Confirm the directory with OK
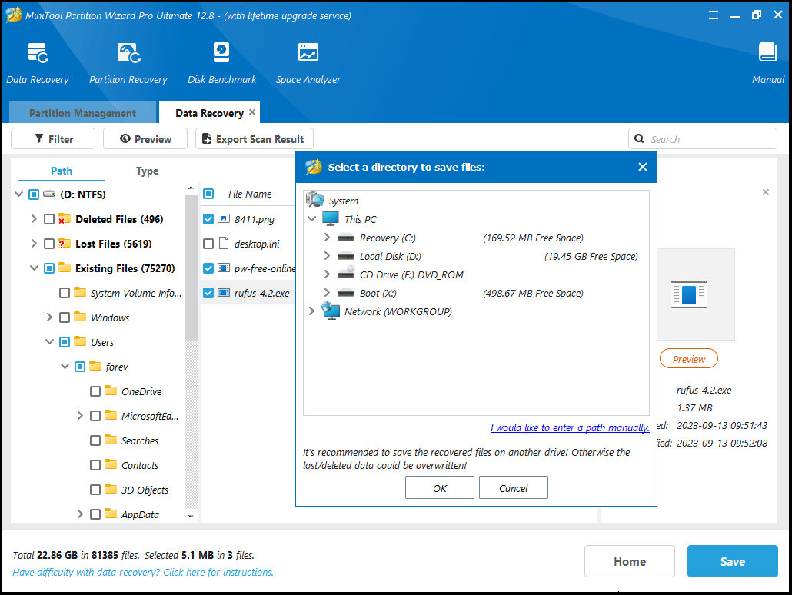 point(439,488)
